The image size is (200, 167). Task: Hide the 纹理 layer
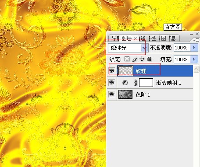112,71
